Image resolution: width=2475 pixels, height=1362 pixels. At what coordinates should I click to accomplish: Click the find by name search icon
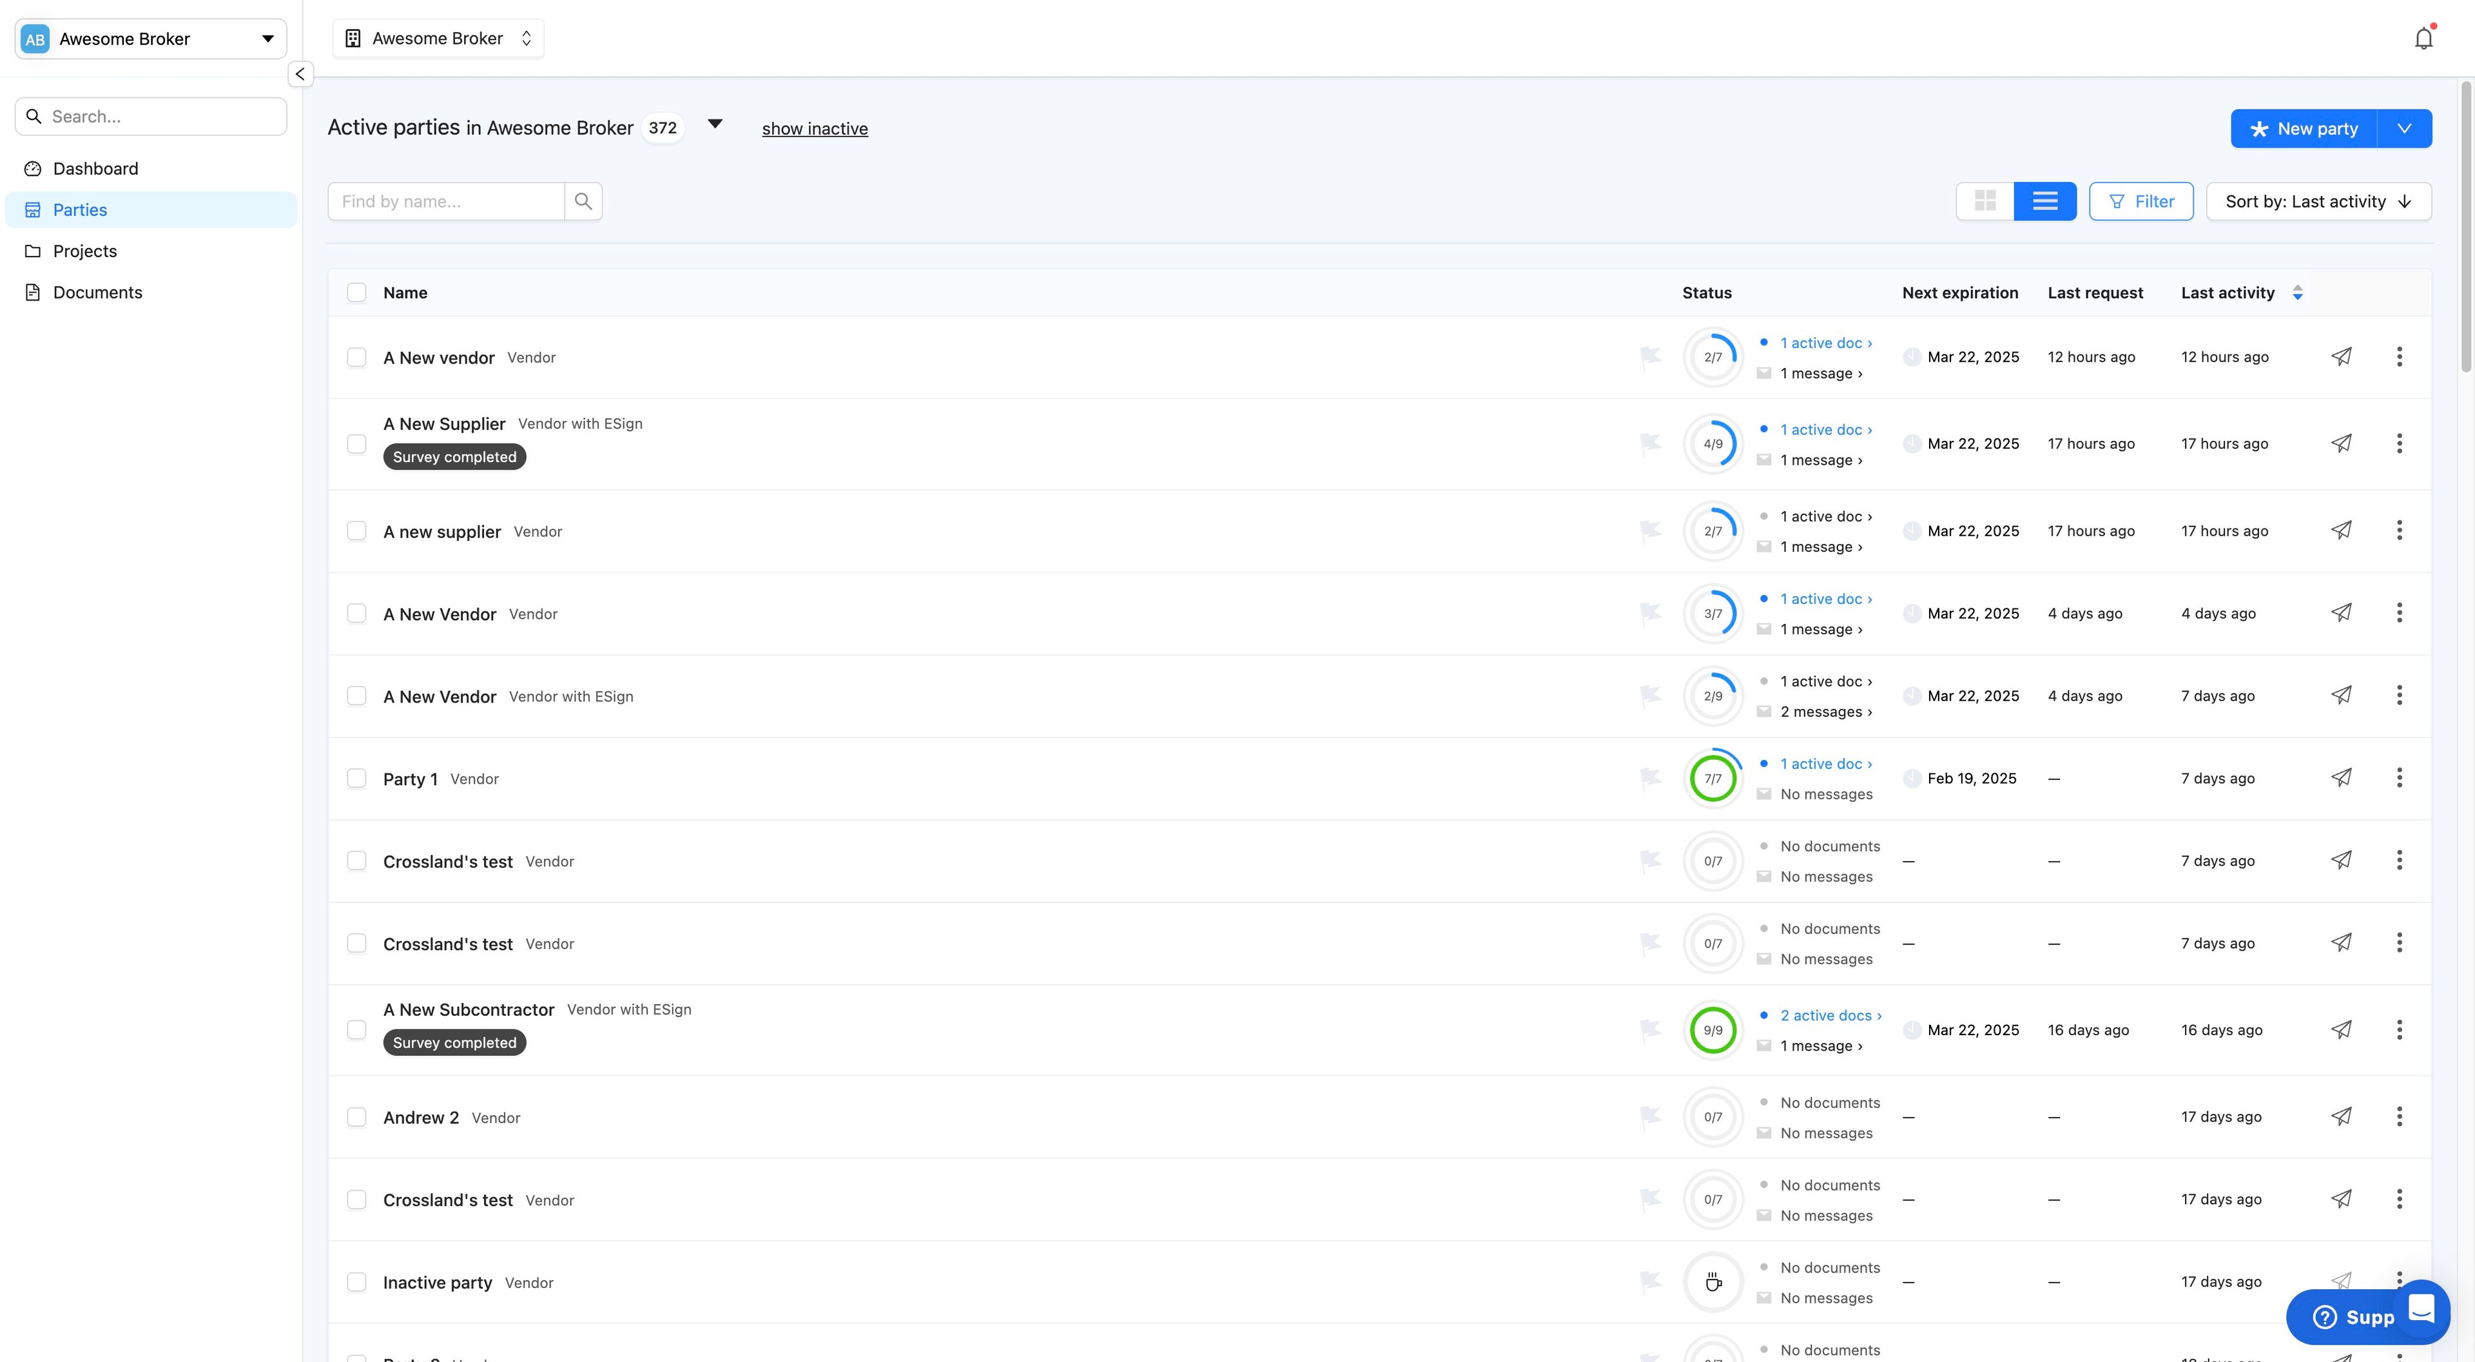[583, 201]
